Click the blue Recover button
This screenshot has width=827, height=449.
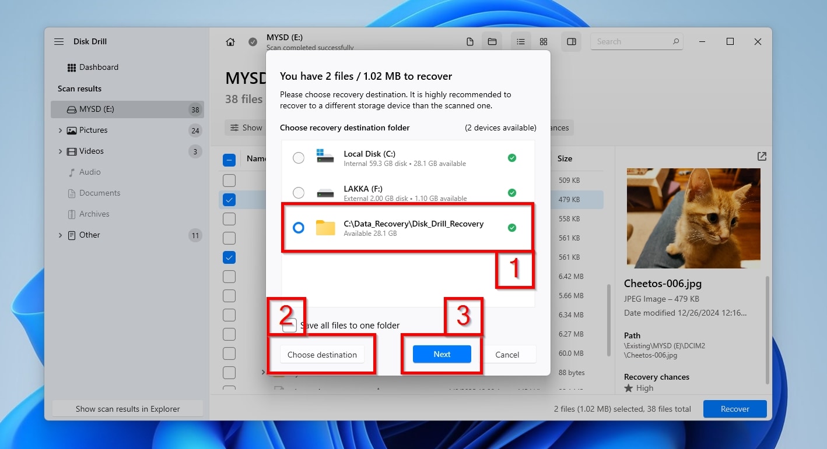(x=735, y=409)
